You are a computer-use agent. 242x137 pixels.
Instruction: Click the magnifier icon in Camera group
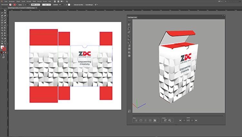coord(170,120)
